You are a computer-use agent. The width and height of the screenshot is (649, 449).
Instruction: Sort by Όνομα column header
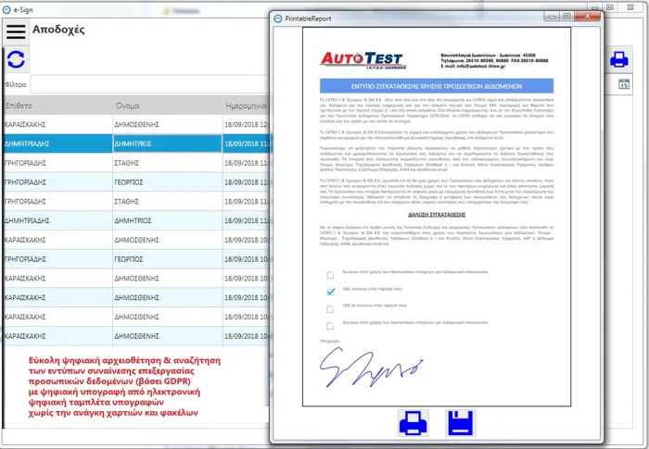tap(165, 104)
